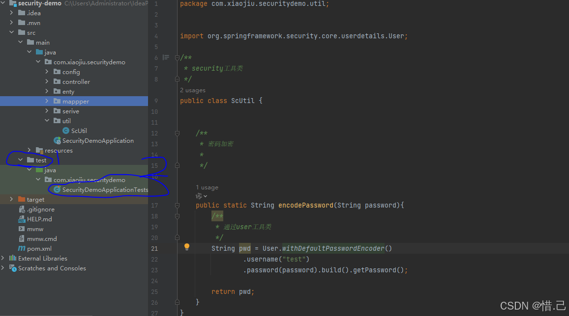
Task: Expand the controller package
Action: coord(47,81)
